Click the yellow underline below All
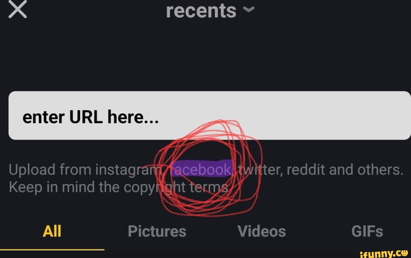This screenshot has height=258, width=411. point(52,250)
